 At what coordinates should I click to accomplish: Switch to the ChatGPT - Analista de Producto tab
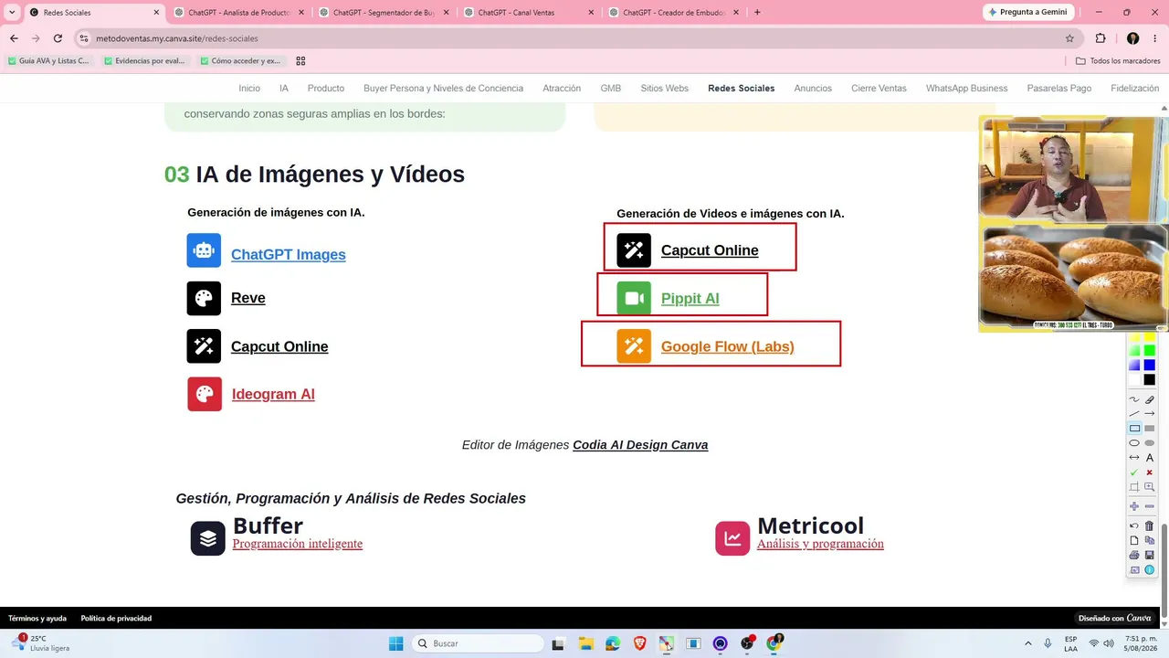(x=237, y=13)
